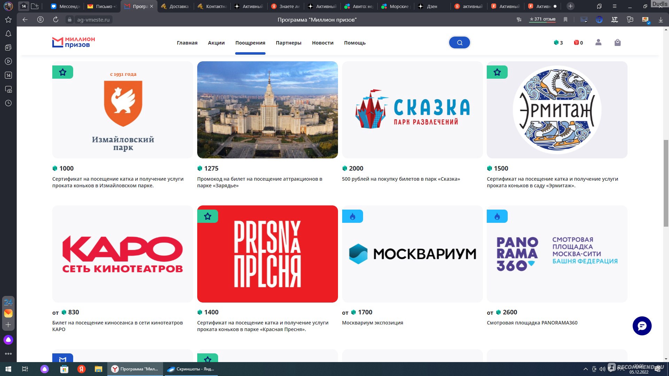Open the Presnya Пресня red card
The image size is (669, 376).
(x=267, y=254)
